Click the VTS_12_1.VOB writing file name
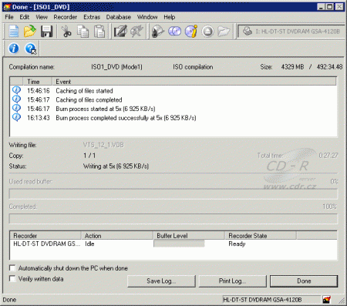 103,145
